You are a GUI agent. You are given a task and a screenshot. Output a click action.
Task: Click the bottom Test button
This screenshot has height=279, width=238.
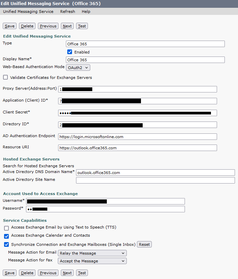coord(82,273)
